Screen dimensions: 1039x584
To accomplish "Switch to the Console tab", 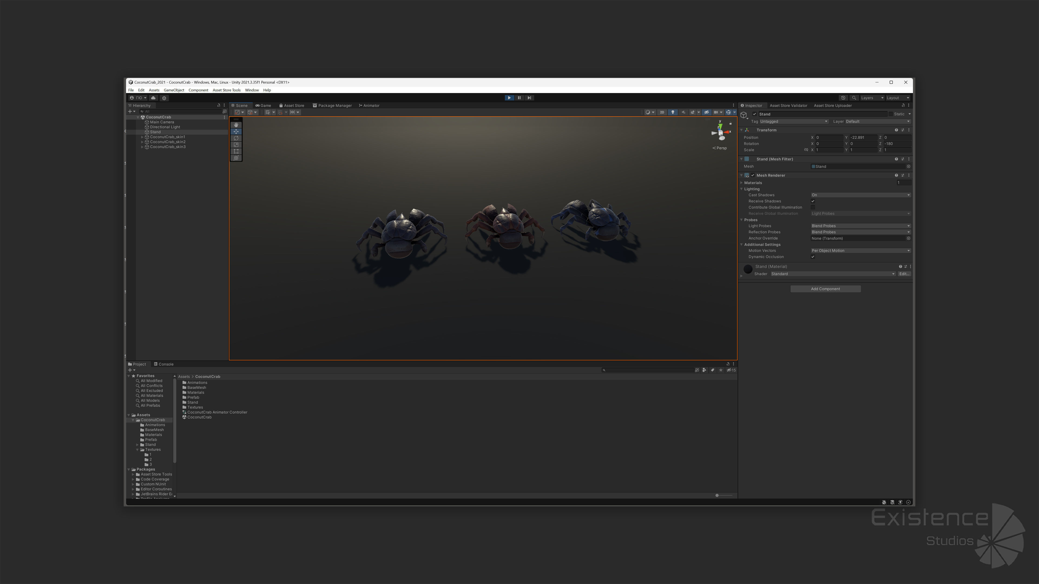I will click(164, 364).
